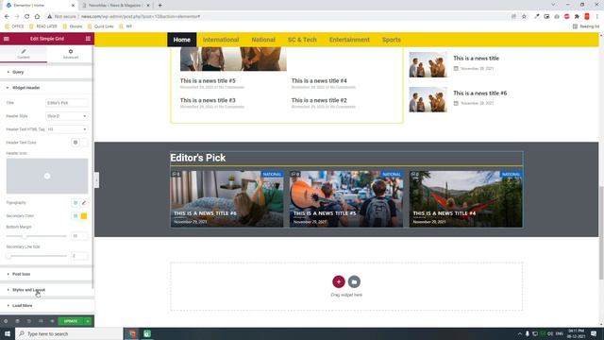The height and width of the screenshot is (340, 604).
Task: Choose a Header Icon in the gray box
Action: pyautogui.click(x=47, y=177)
